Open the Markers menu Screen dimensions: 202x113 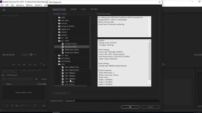(29, 5)
